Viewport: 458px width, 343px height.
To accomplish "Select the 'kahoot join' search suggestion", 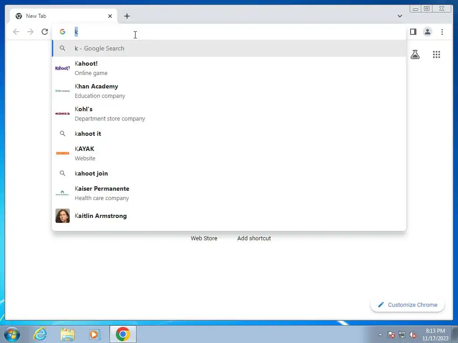I will pos(229,173).
